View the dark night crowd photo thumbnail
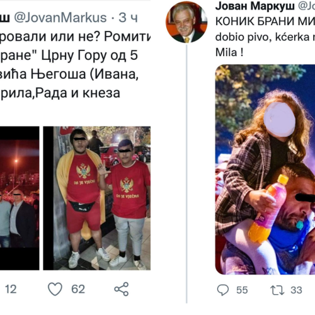Image resolution: width=315 pixels, height=315 pixels. click(x=20, y=198)
